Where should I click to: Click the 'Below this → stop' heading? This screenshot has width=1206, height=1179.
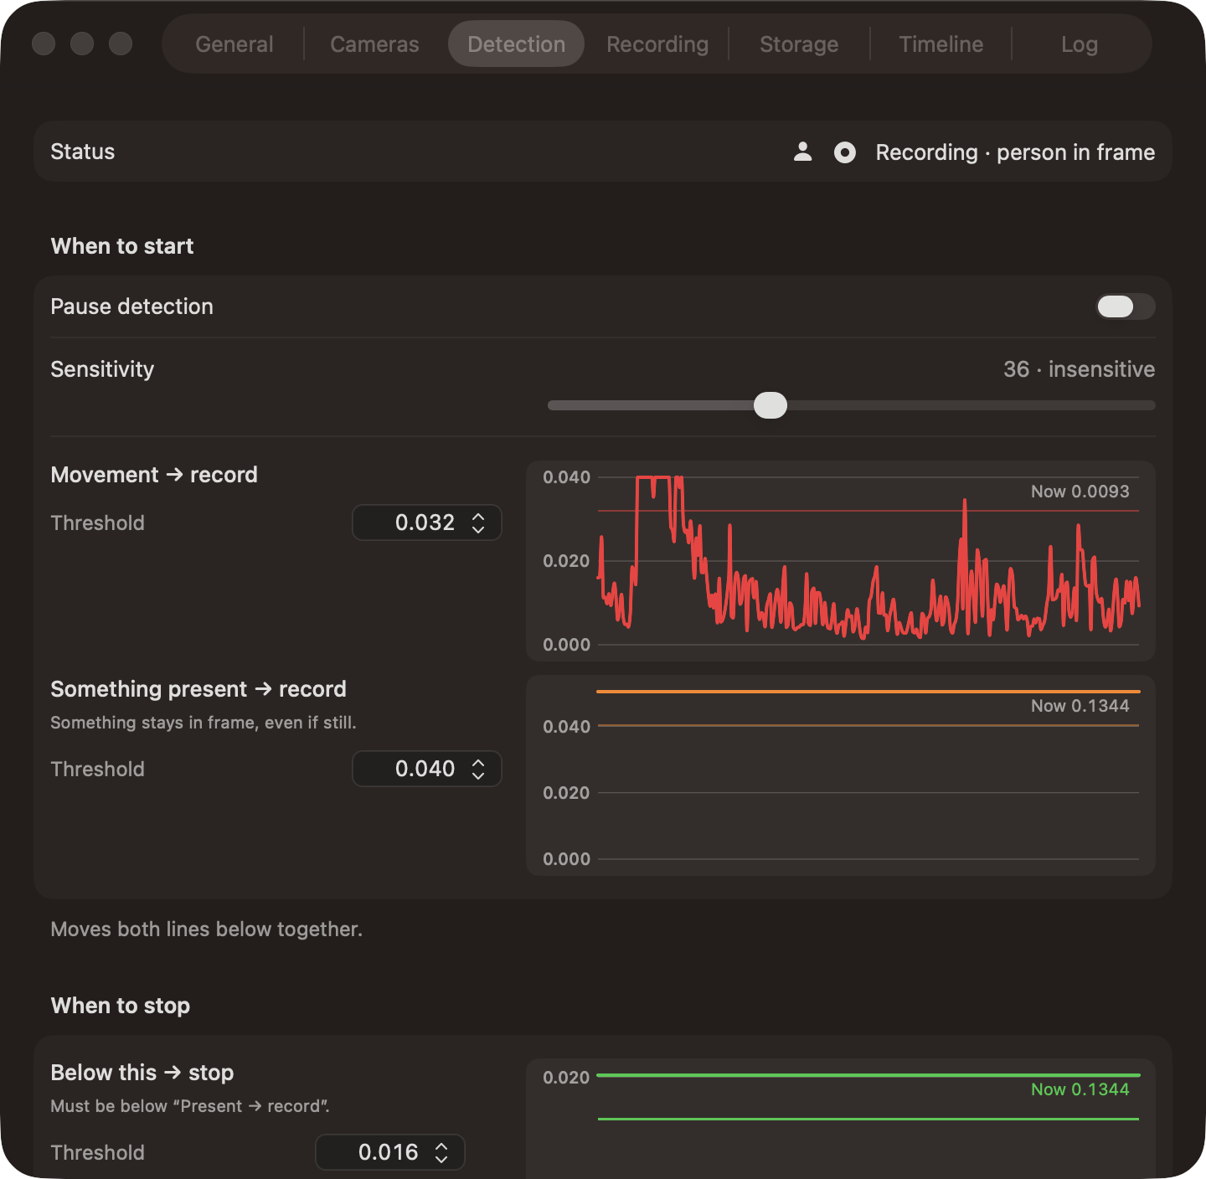[x=142, y=1073]
